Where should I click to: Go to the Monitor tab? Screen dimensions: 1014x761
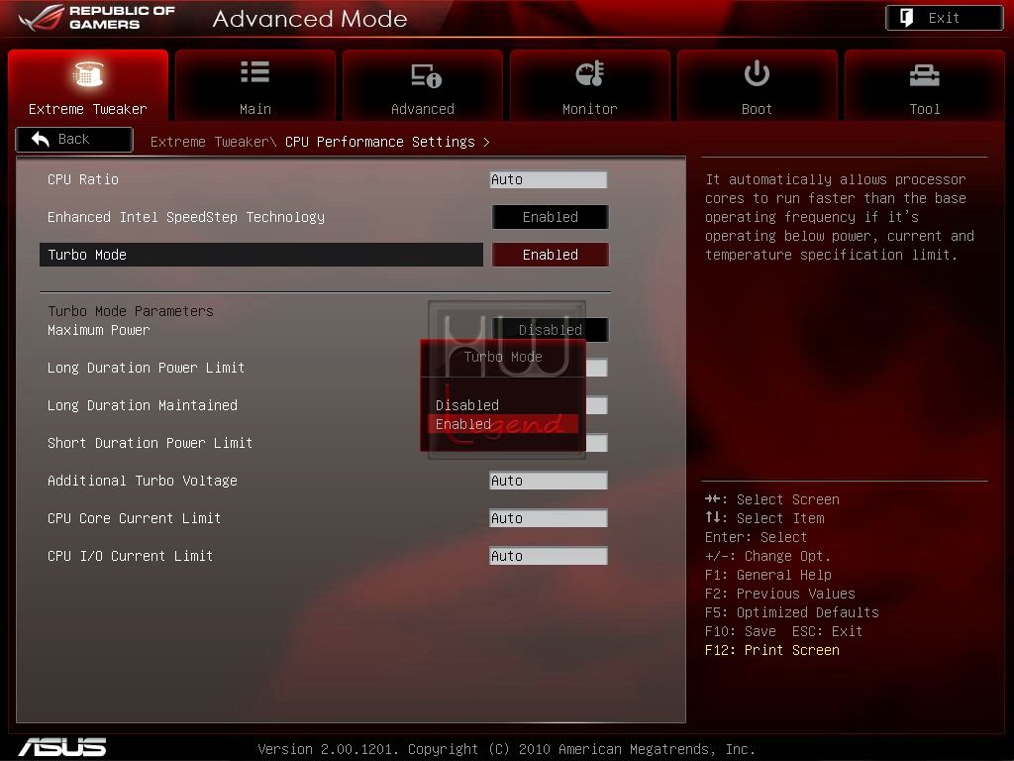(x=590, y=85)
